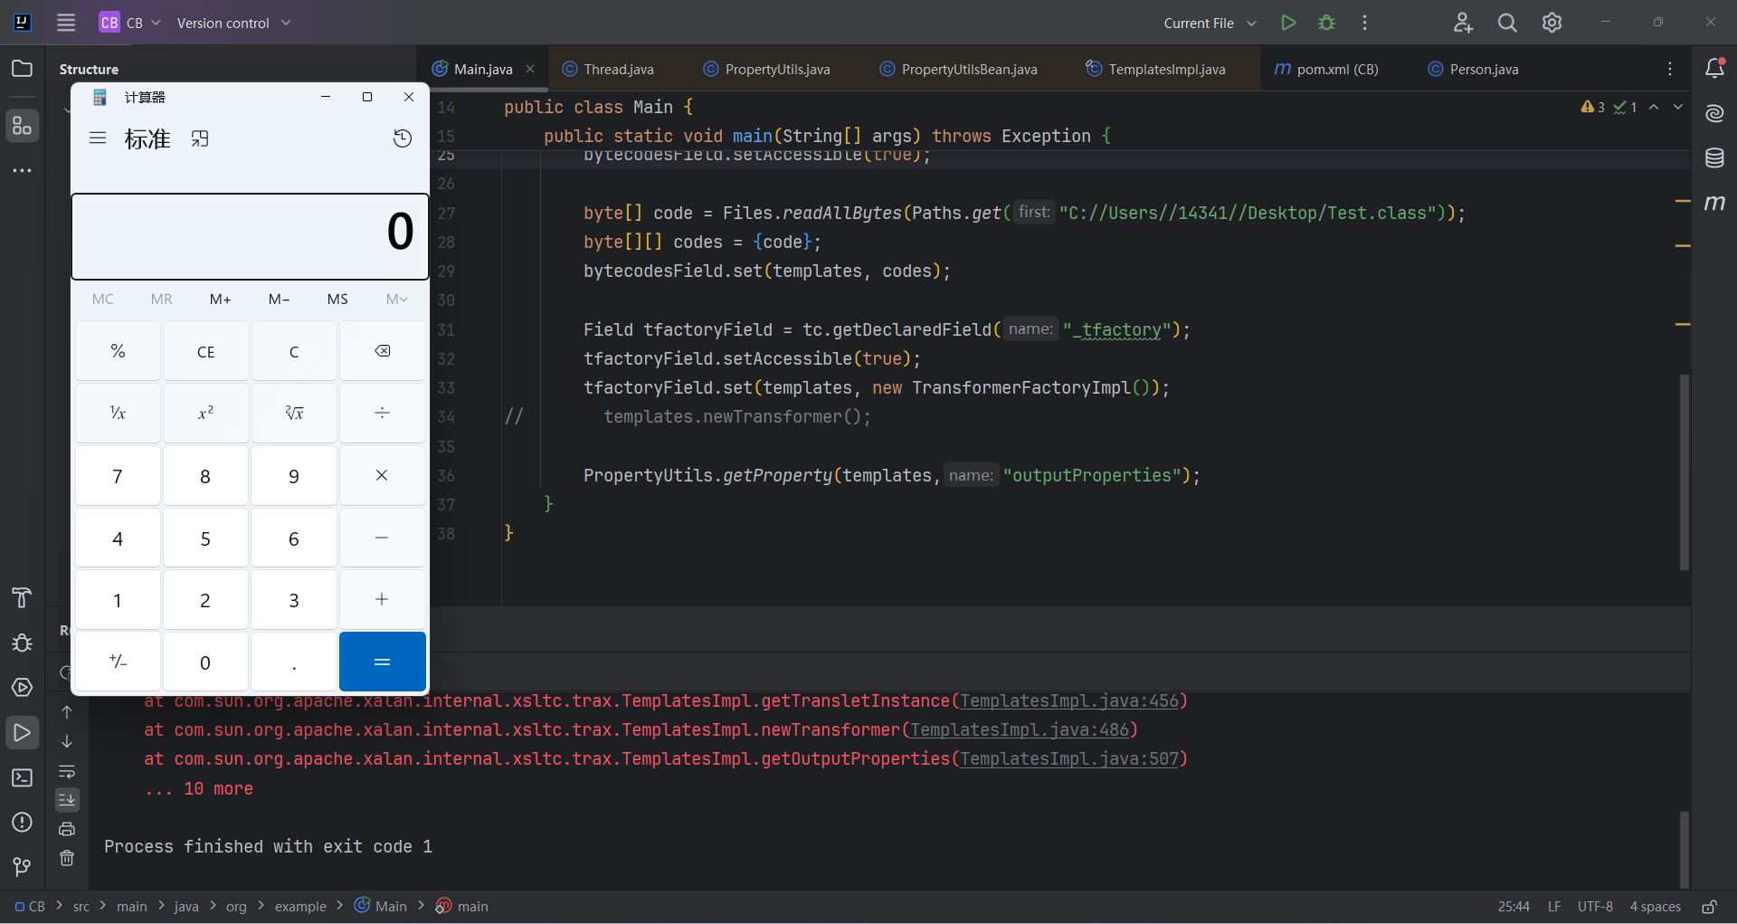Open the main hamburger menu in IntelliJ

[66, 23]
